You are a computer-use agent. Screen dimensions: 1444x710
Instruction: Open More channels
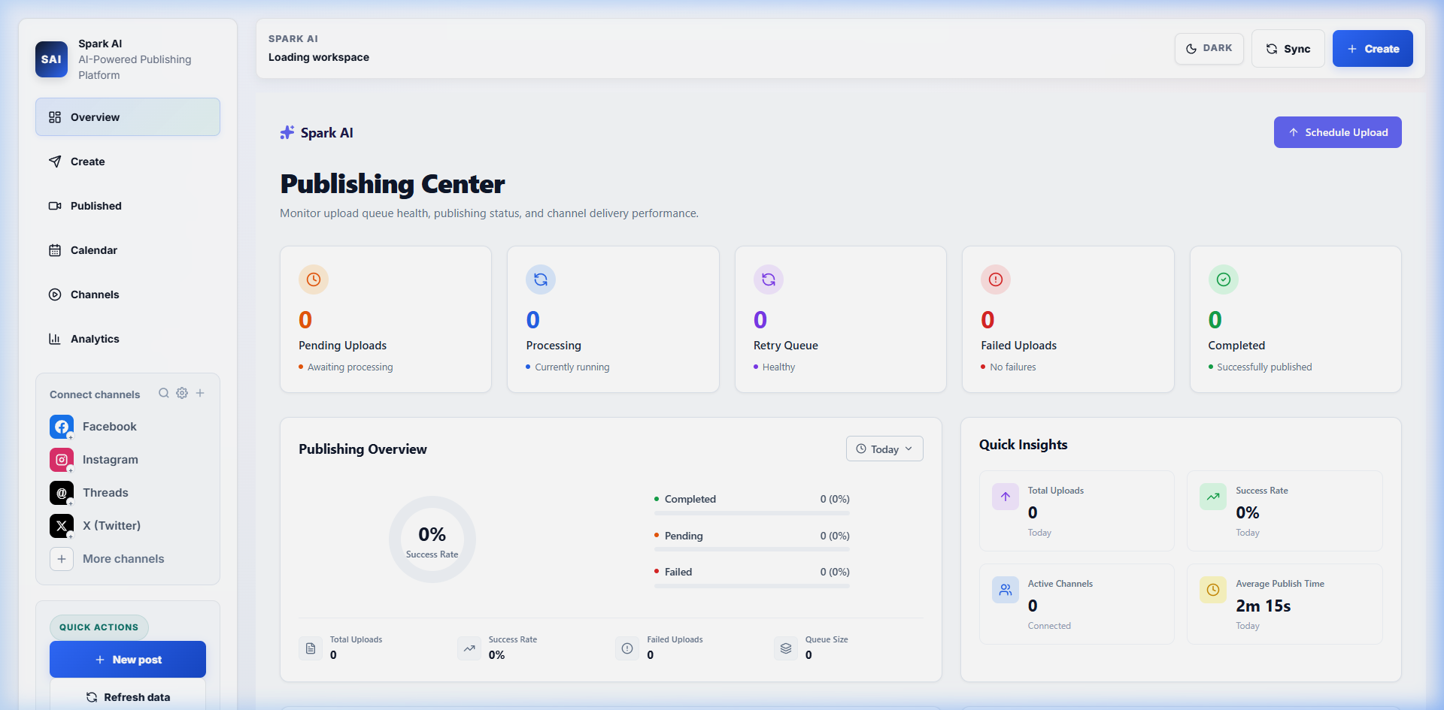(128, 559)
